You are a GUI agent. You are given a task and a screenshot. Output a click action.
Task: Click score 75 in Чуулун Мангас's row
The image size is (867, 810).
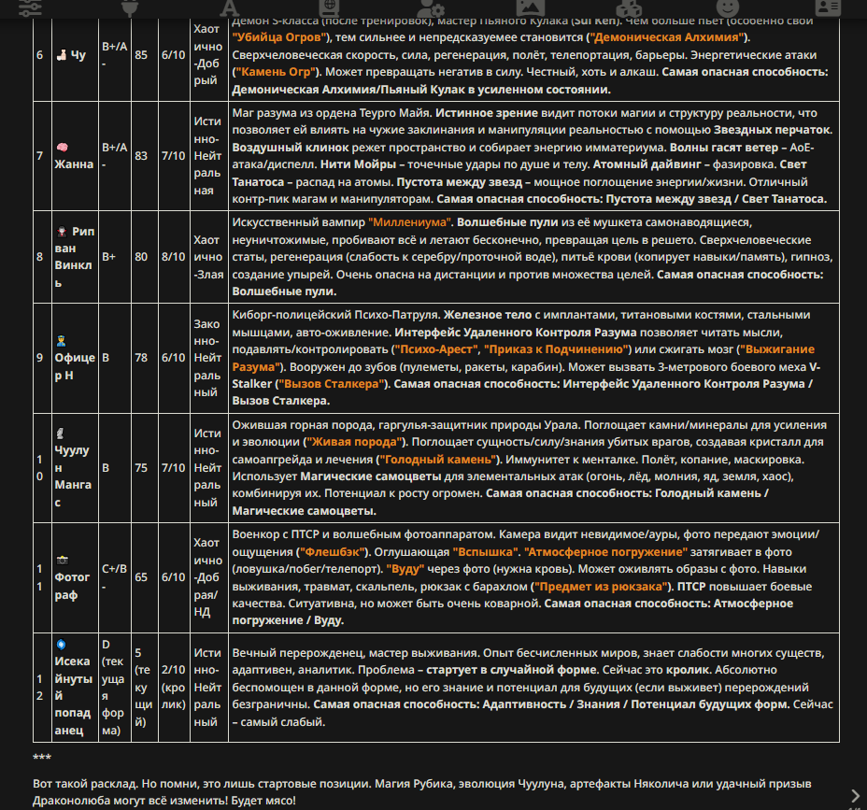[x=141, y=468]
